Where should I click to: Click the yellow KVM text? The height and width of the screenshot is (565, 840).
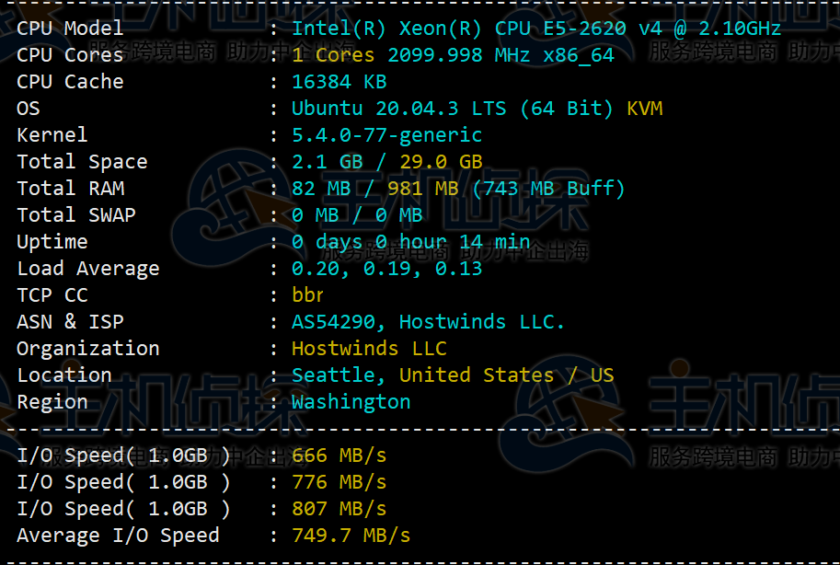644,109
